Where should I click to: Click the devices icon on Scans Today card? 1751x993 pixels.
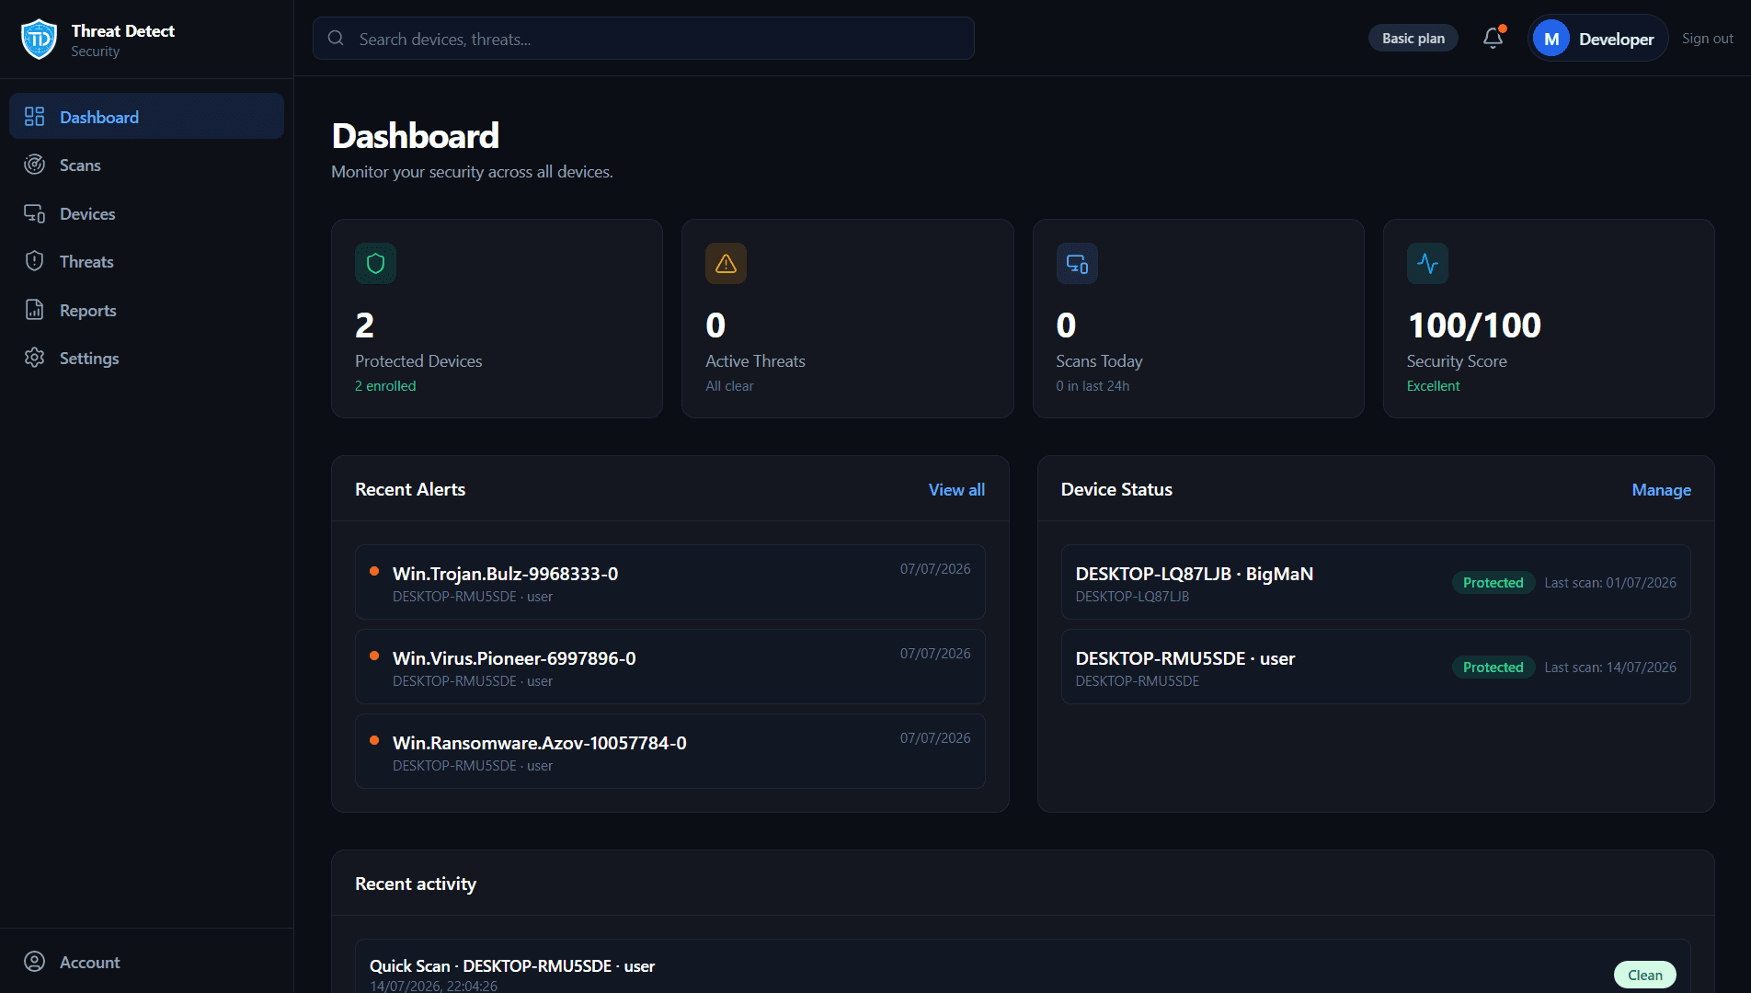(x=1077, y=264)
